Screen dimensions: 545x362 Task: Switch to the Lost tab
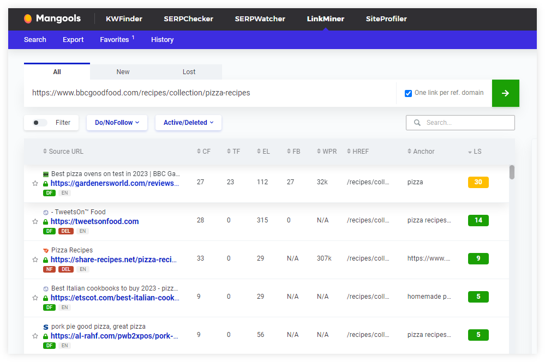tap(189, 71)
